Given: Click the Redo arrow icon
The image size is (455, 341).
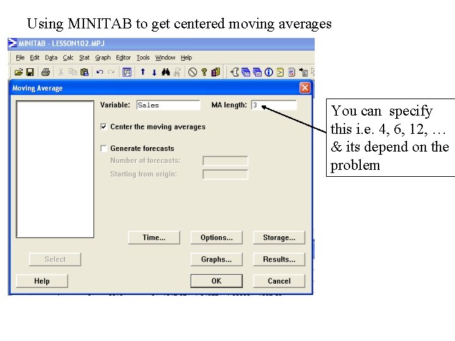Looking at the screenshot, I should pos(111,72).
